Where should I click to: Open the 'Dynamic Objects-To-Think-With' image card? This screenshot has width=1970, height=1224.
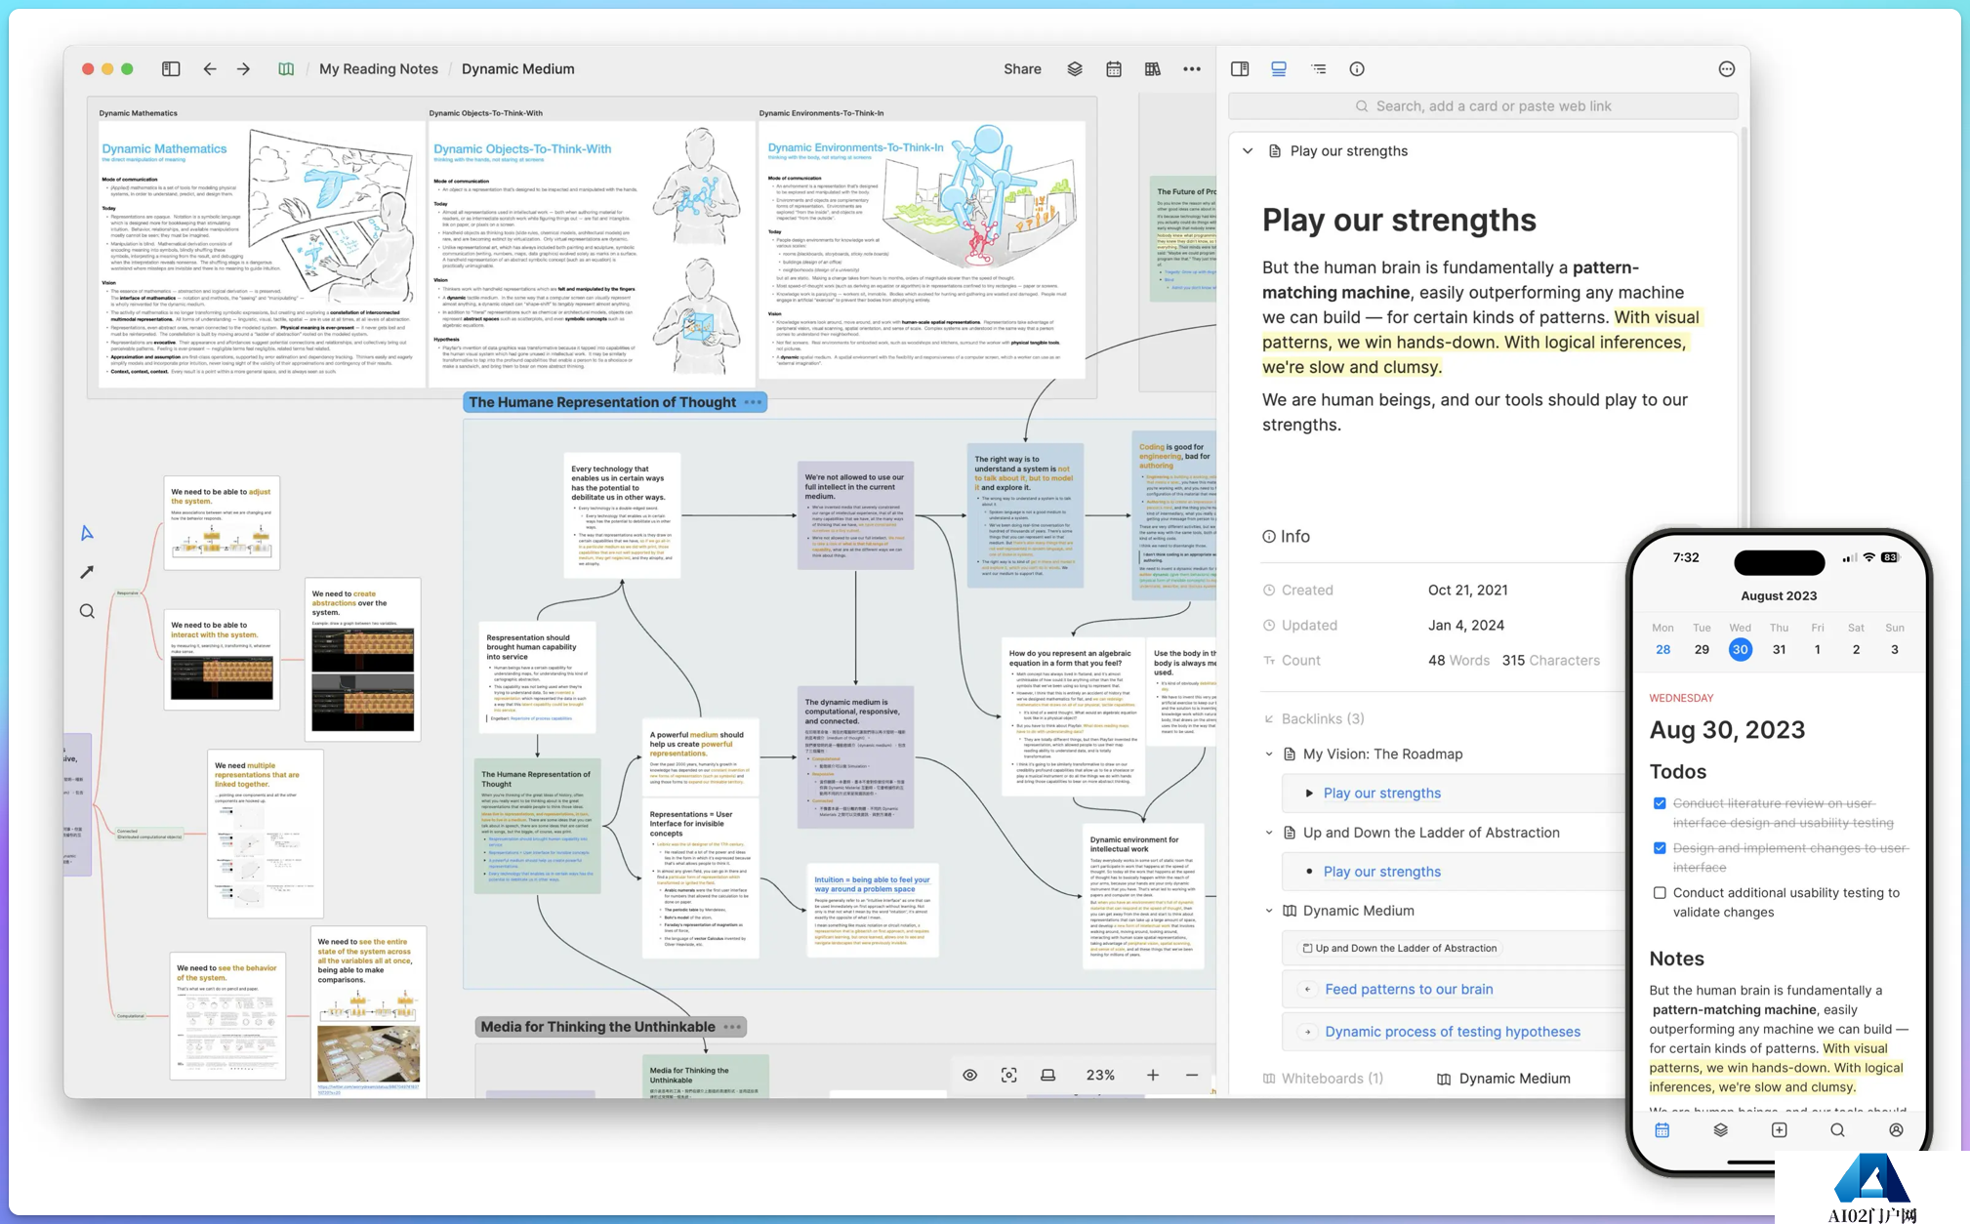pyautogui.click(x=591, y=254)
